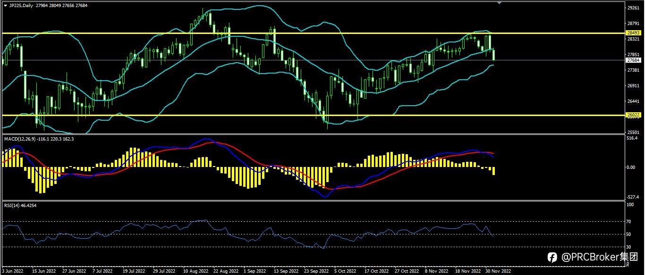The width and height of the screenshot is (645, 275).
Task: Click the 'JP225,Daily' chart title text
Action: [21, 5]
